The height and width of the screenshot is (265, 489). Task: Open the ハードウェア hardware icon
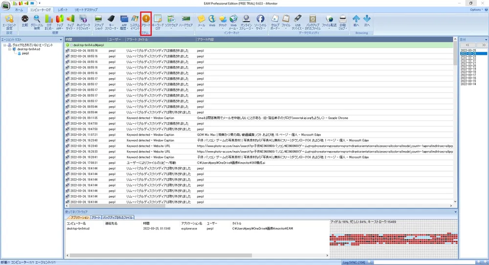(185, 22)
